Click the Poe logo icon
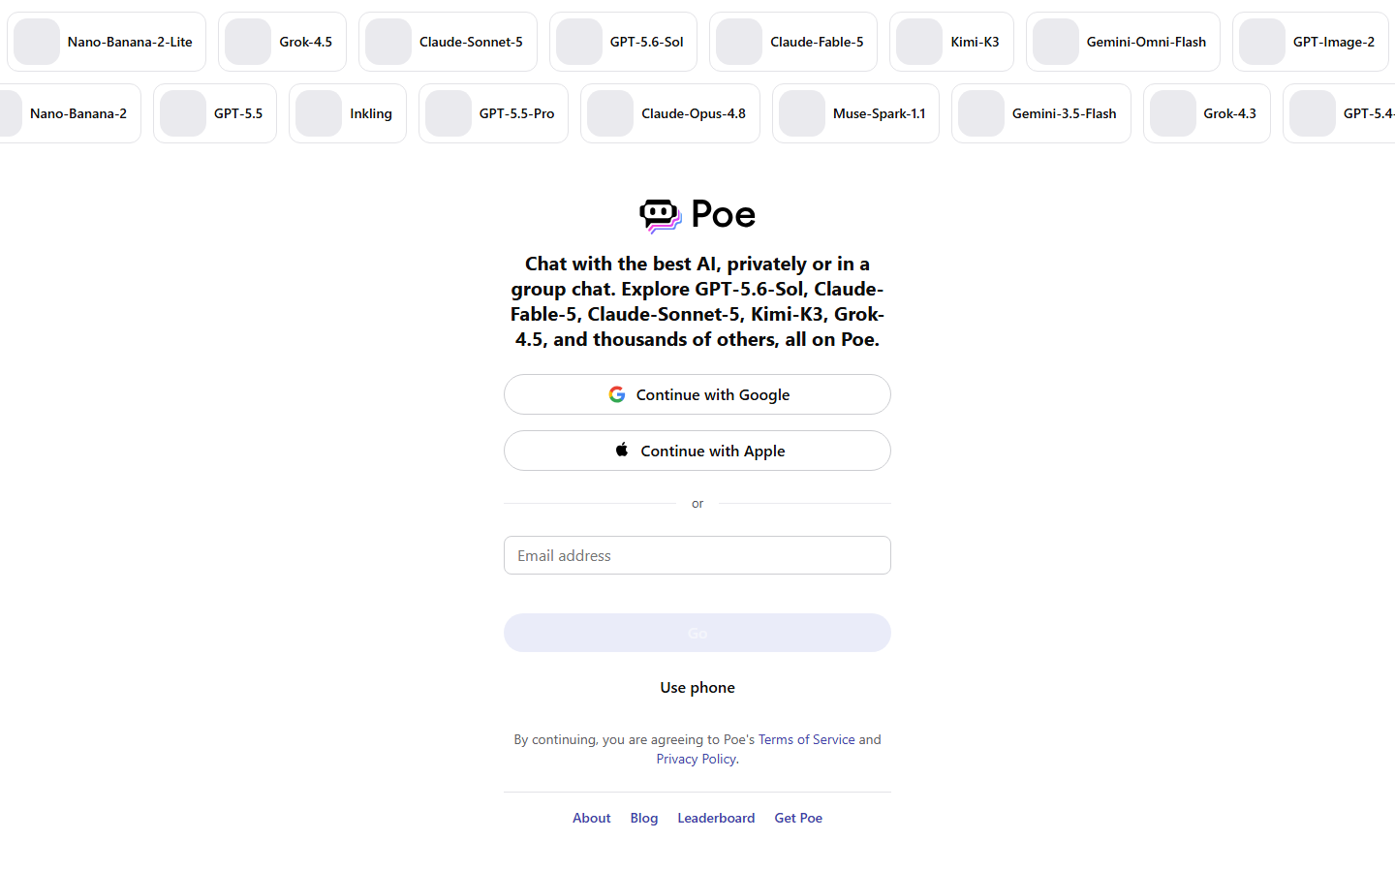This screenshot has height=872, width=1395. (661, 216)
